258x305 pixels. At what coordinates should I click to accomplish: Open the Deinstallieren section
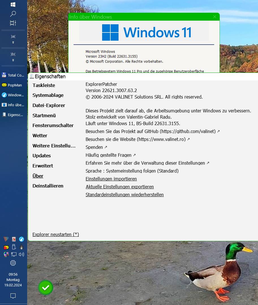(x=48, y=186)
